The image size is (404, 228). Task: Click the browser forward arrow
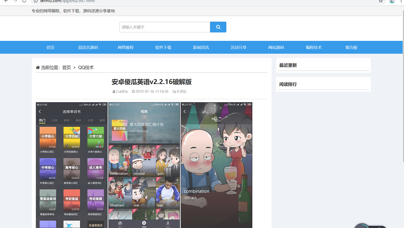tap(15, 1)
